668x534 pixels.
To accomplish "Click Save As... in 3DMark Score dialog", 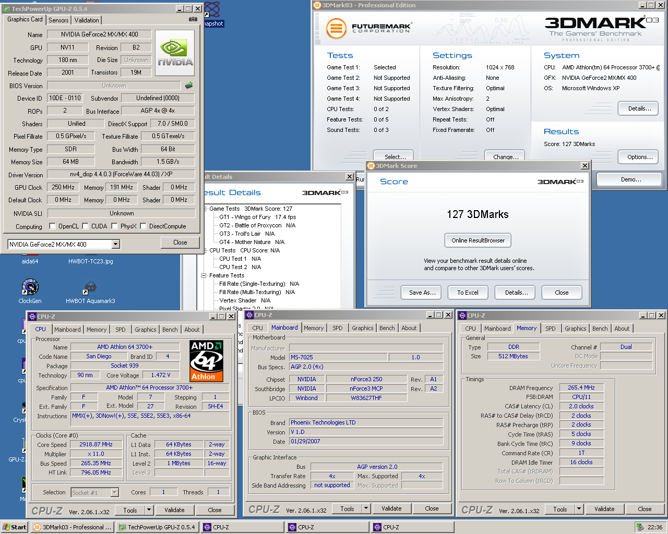I will [422, 293].
